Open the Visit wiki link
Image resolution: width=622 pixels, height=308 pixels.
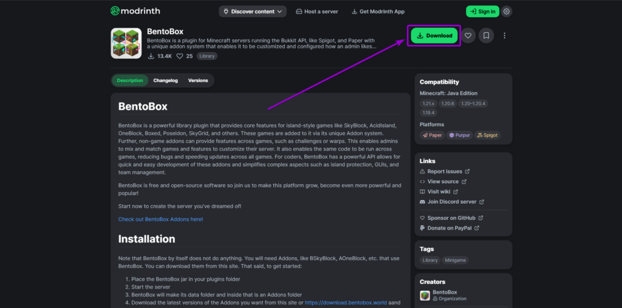(439, 192)
